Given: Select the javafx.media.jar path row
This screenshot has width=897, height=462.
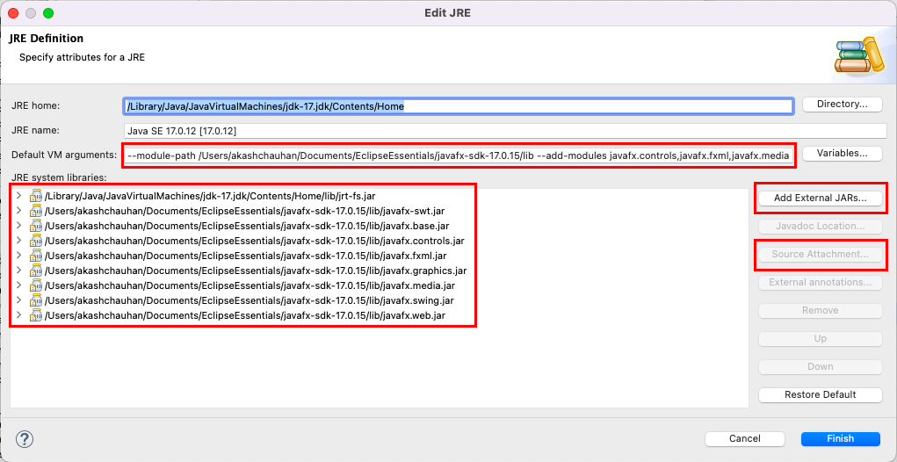Looking at the screenshot, I should 250,285.
